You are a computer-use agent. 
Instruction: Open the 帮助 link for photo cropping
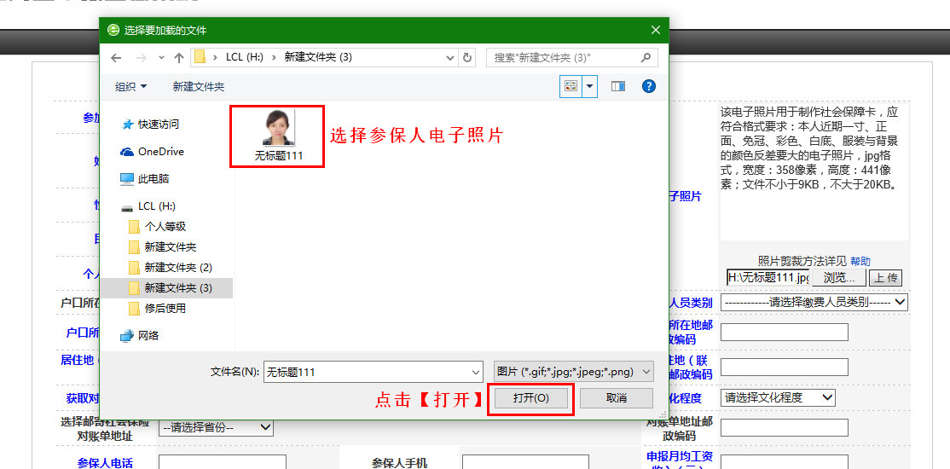tap(860, 261)
